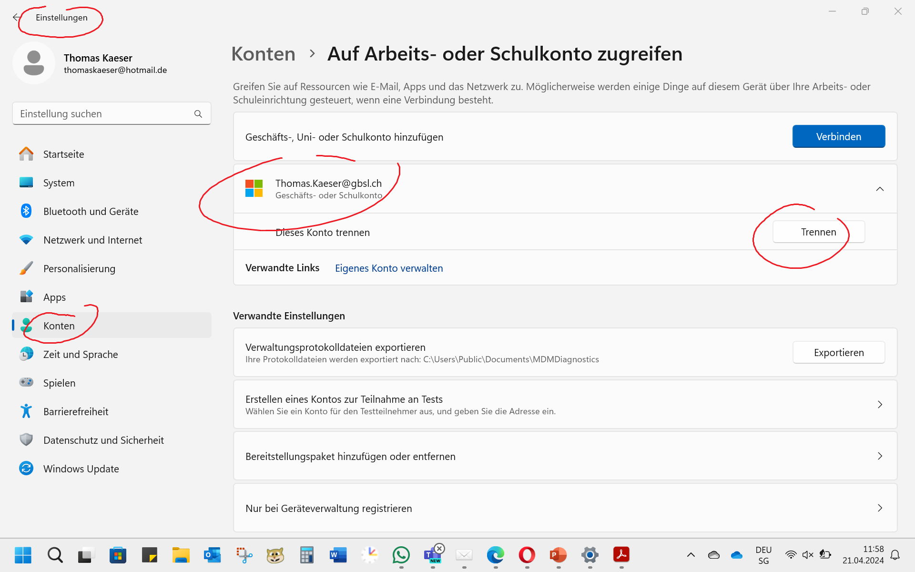Select Datenschutz und Sicherheit in the sidebar
The image size is (915, 572).
103,440
